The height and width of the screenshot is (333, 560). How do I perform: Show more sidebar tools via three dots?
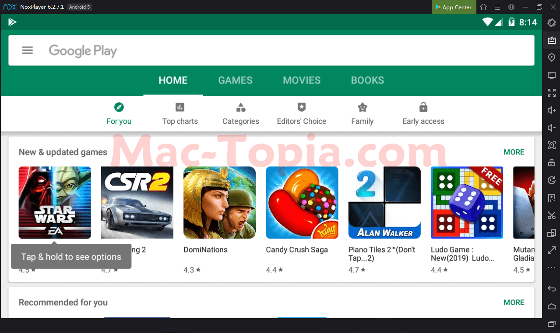click(552, 268)
